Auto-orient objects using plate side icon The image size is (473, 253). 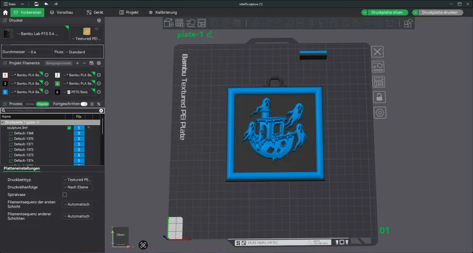click(x=377, y=67)
